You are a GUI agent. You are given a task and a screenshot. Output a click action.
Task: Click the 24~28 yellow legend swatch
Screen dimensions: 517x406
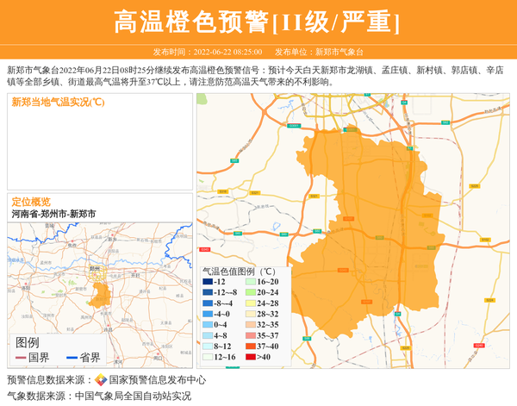point(249,303)
